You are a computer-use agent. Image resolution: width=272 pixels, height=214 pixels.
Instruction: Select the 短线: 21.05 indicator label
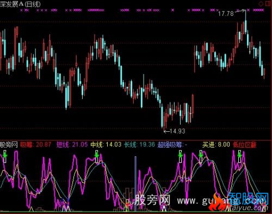(72, 145)
